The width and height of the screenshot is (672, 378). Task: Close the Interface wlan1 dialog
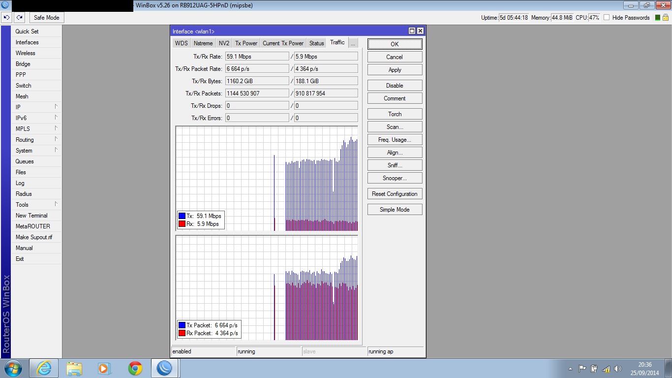click(x=420, y=31)
